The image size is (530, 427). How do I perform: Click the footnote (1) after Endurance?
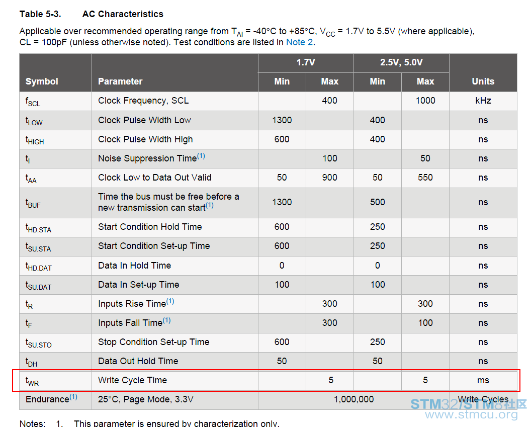pos(73,397)
